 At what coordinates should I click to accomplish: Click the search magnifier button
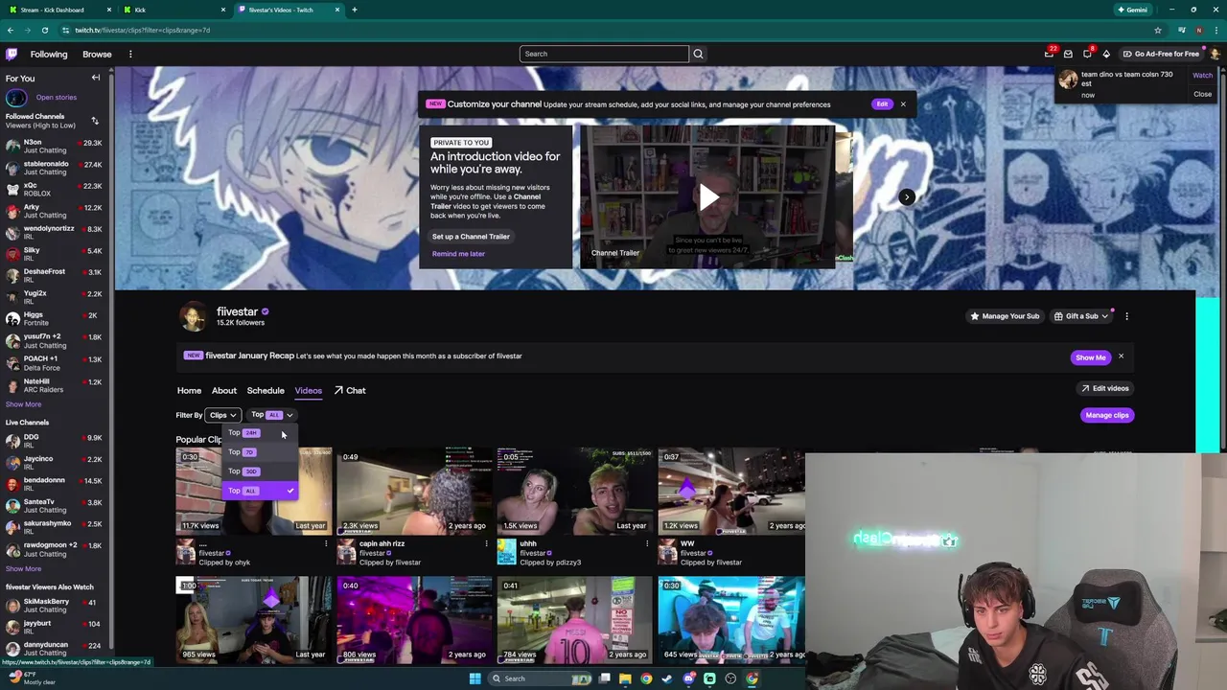click(698, 54)
